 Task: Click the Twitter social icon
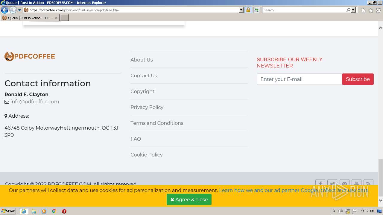(x=332, y=182)
